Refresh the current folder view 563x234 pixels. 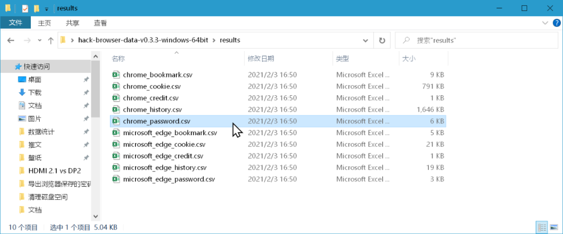pyautogui.click(x=382, y=41)
